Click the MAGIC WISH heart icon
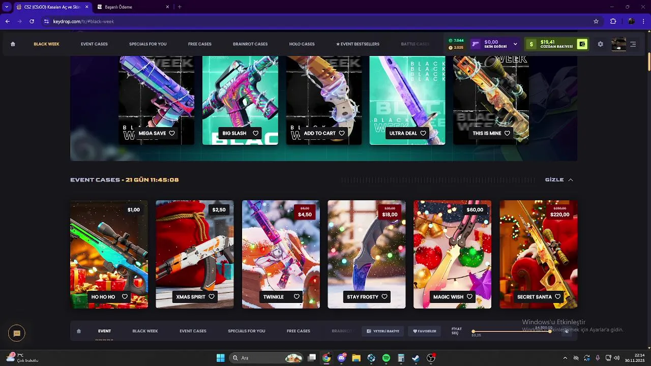 pos(469,297)
